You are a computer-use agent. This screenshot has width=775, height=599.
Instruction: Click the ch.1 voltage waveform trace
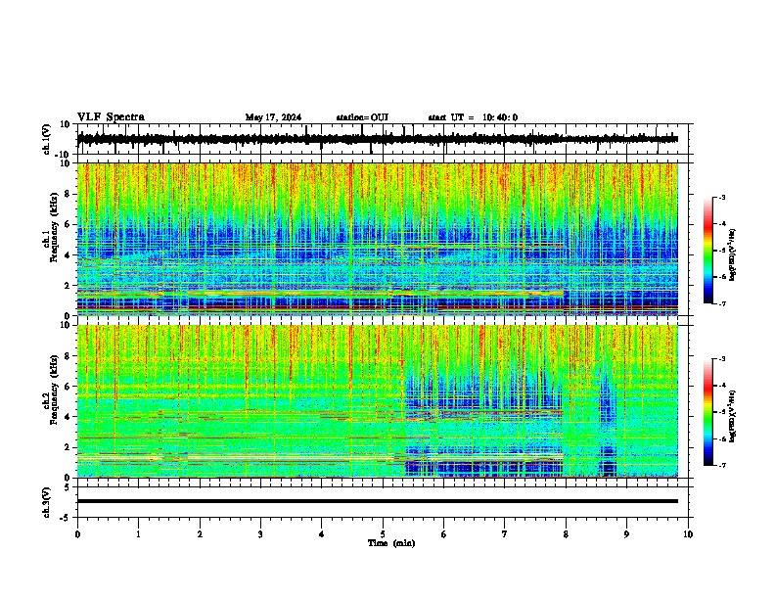pos(378,139)
